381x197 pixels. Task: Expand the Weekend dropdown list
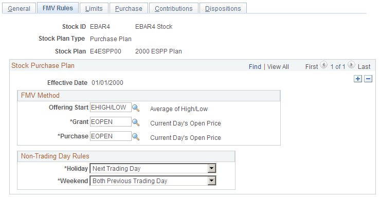[x=212, y=181]
